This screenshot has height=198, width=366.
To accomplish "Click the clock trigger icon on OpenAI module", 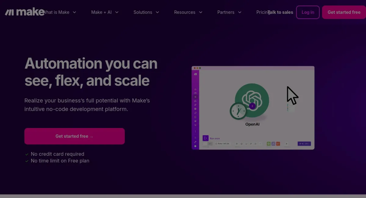I will (238, 111).
